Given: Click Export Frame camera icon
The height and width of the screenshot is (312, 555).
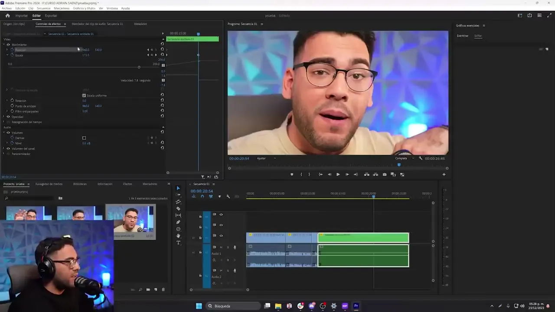Looking at the screenshot, I should point(385,174).
